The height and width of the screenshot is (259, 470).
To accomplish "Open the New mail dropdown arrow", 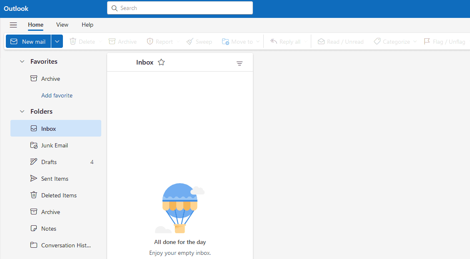I will 57,41.
